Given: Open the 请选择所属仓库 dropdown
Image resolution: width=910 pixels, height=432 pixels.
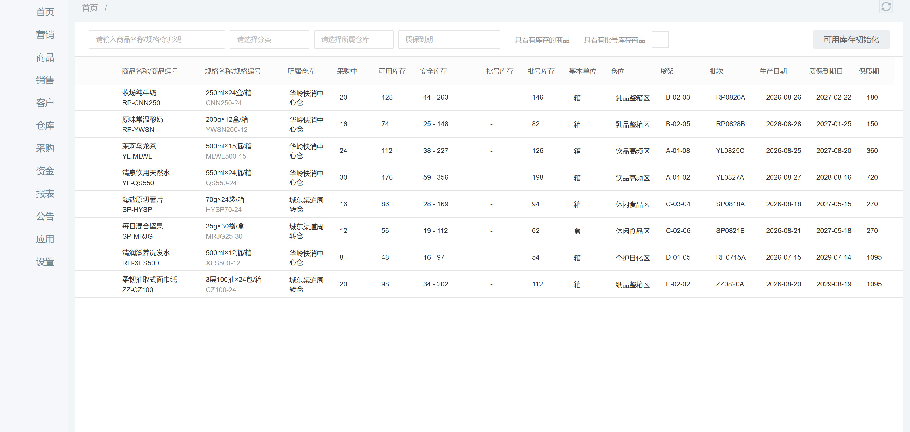Looking at the screenshot, I should click(353, 39).
